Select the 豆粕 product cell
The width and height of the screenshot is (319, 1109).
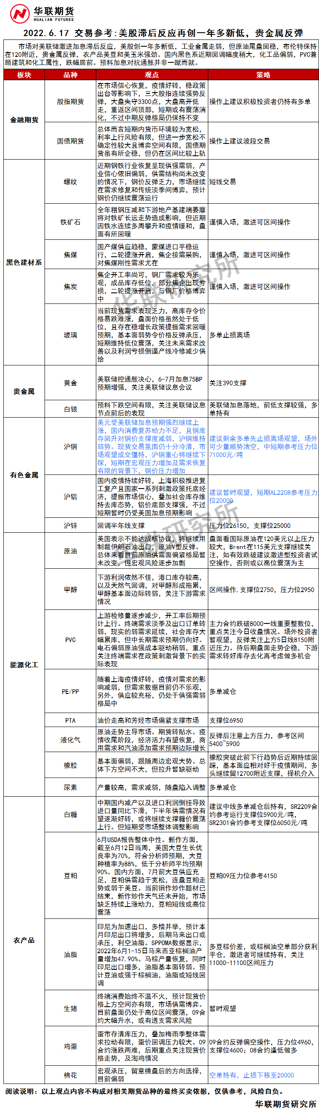point(70,875)
